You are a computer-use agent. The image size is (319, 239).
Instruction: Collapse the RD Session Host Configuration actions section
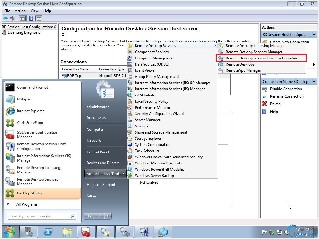click(314, 35)
